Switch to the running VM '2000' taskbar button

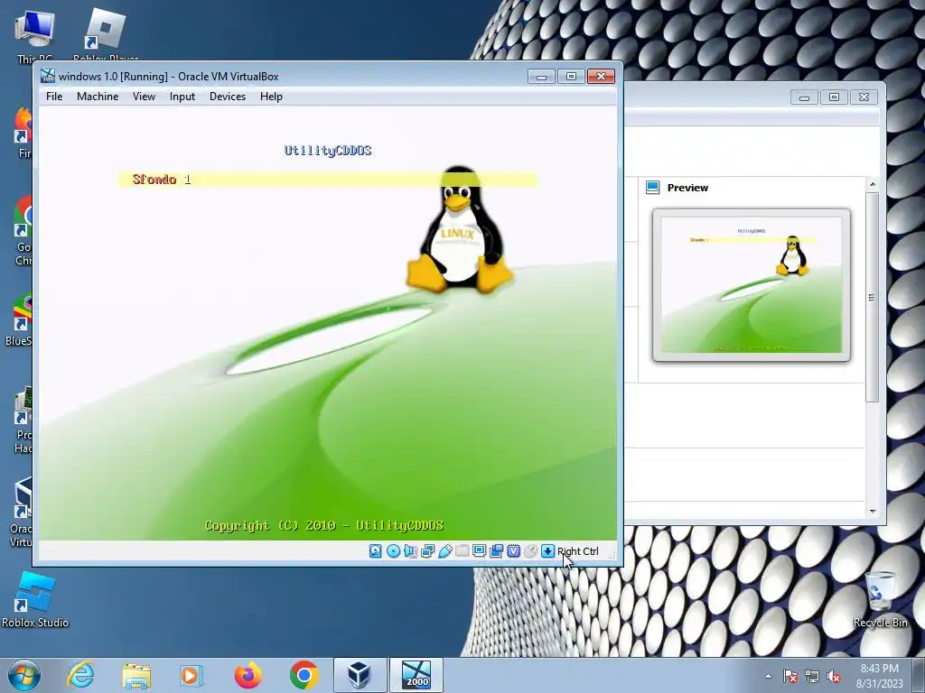pos(416,675)
